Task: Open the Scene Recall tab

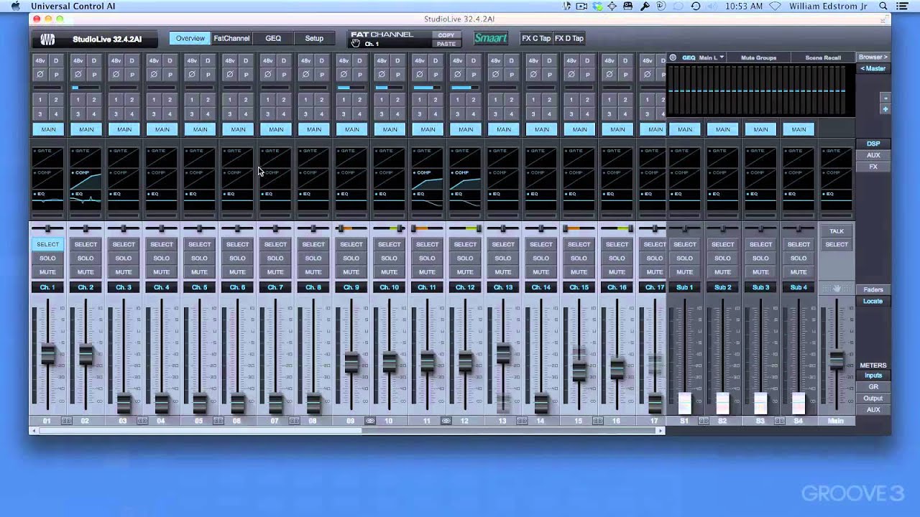Action: 823,57
